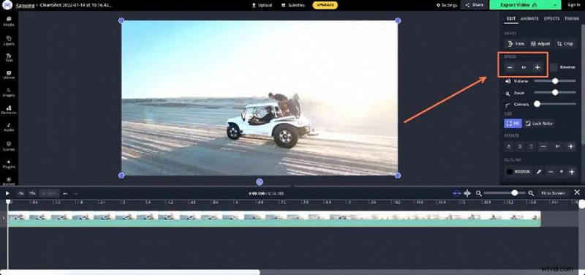Click the second icon in Rotate row
This screenshot has width=585, height=275.
(520, 147)
